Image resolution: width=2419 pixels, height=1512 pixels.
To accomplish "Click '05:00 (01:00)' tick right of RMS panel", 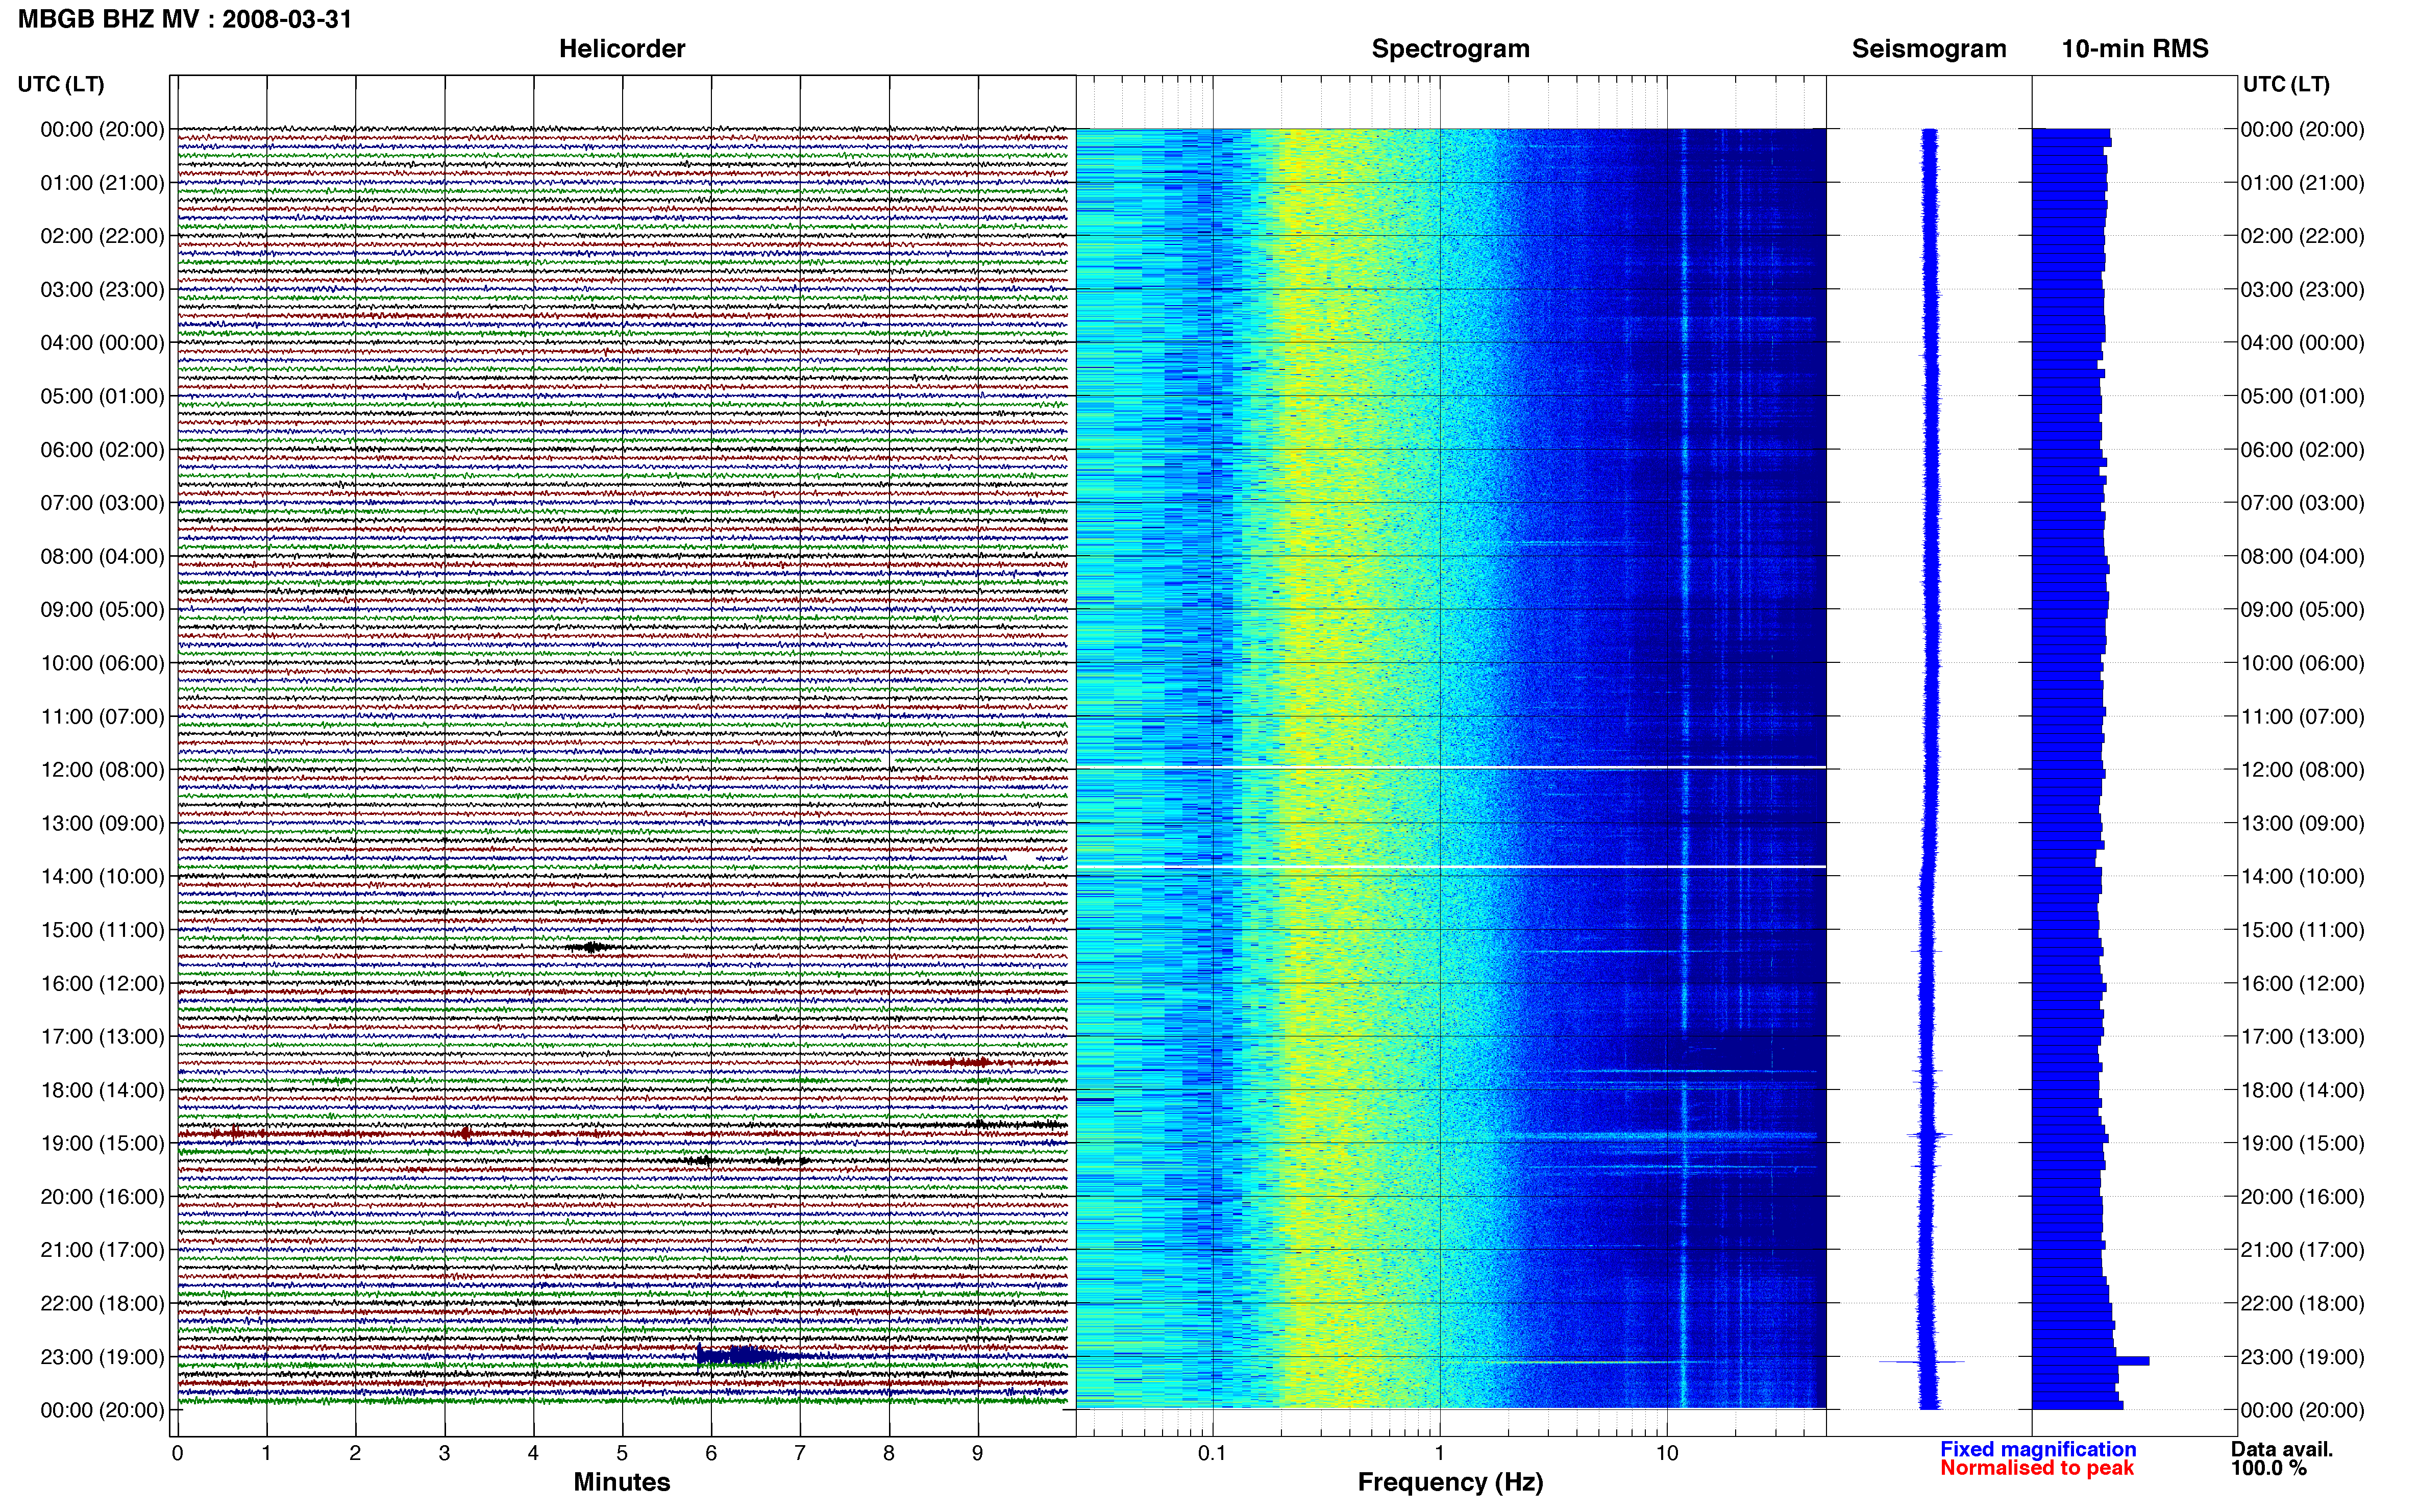I will [2302, 396].
